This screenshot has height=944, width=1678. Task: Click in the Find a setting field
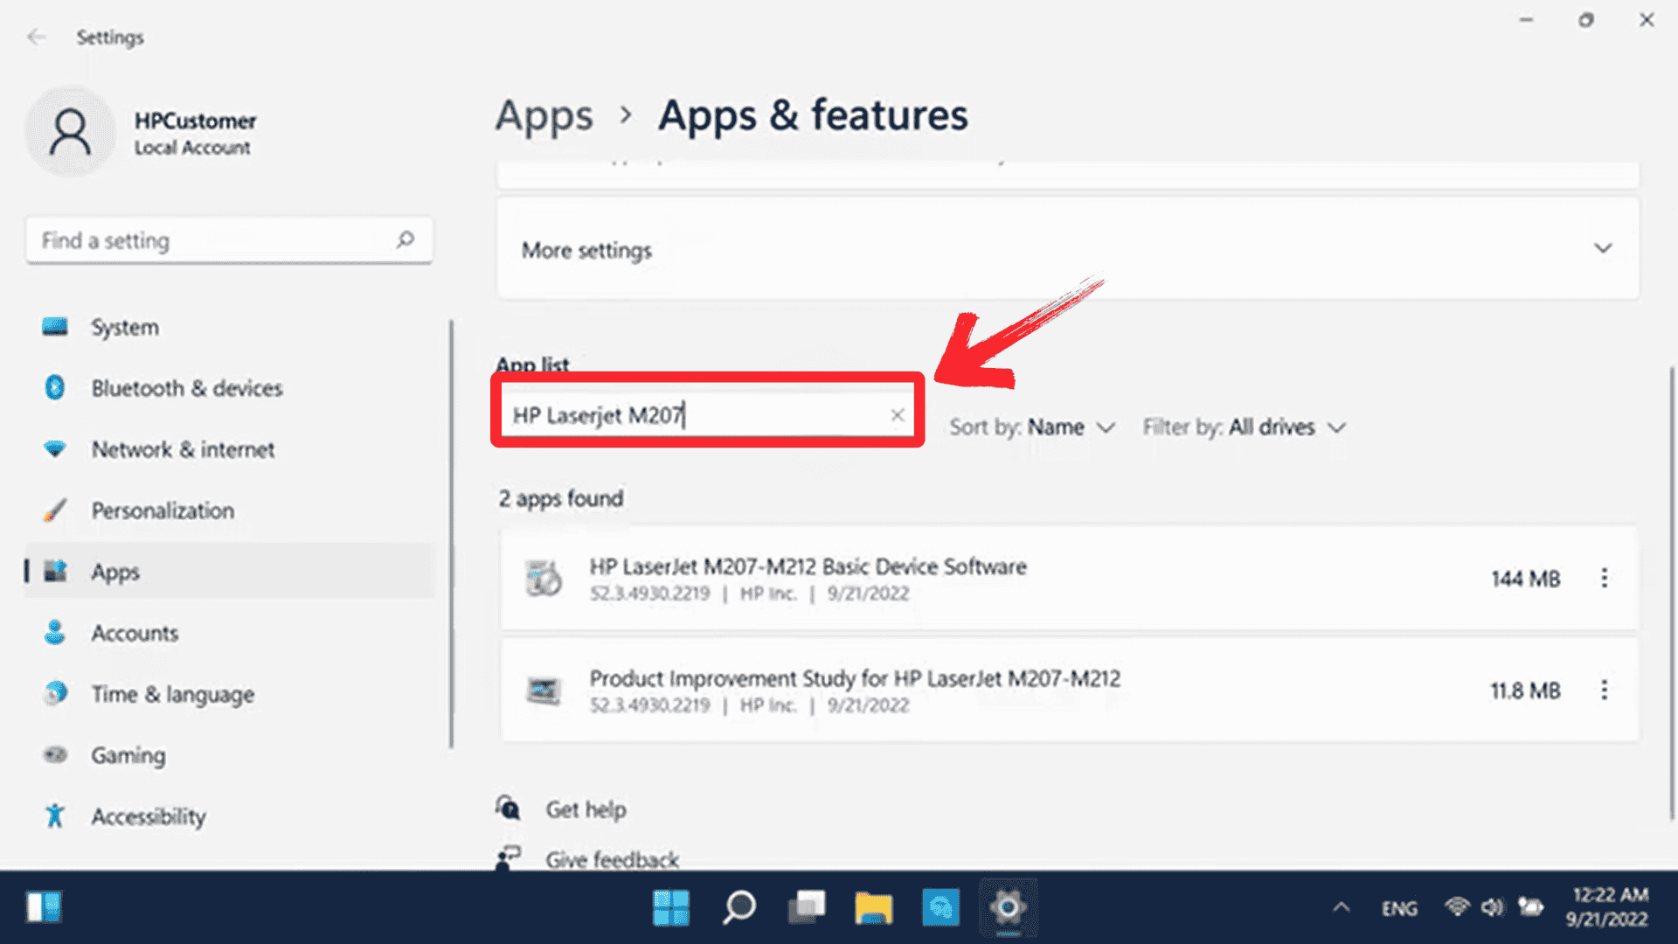tap(210, 240)
